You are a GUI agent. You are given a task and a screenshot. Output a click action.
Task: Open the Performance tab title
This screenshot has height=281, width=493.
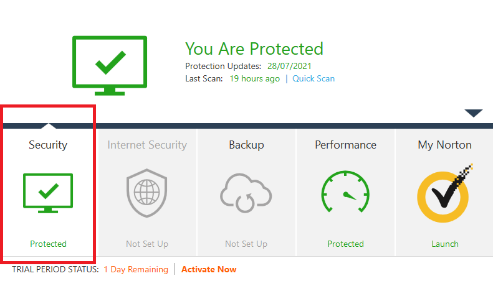pyautogui.click(x=345, y=145)
